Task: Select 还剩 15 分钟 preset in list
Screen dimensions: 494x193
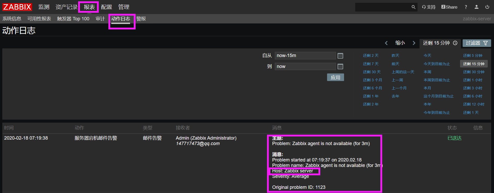Action: [474, 64]
